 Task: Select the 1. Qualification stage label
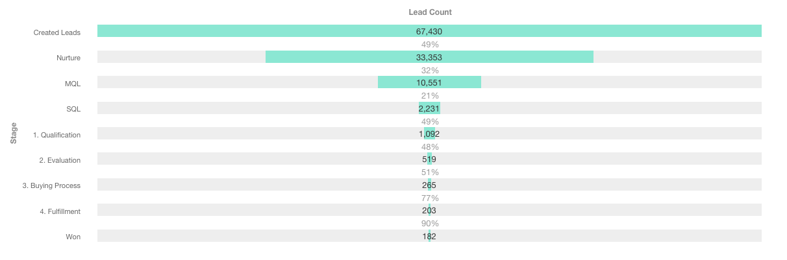[57, 135]
